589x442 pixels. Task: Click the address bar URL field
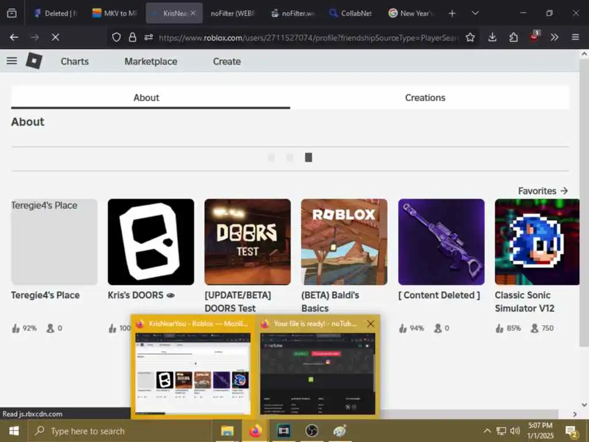pyautogui.click(x=308, y=37)
